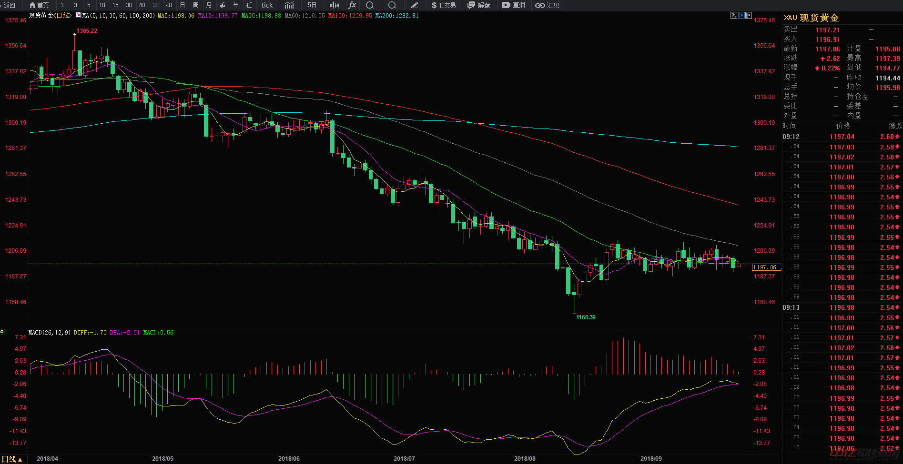Switch to the 4H timeframe tab
903x464 pixels.
(x=169, y=5)
